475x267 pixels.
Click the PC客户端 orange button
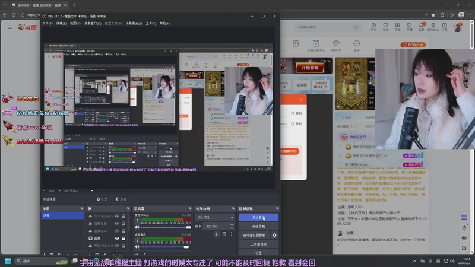[413, 45]
